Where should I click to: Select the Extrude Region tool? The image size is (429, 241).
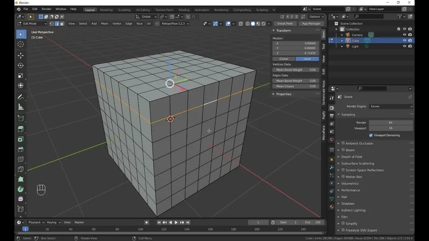21,129
